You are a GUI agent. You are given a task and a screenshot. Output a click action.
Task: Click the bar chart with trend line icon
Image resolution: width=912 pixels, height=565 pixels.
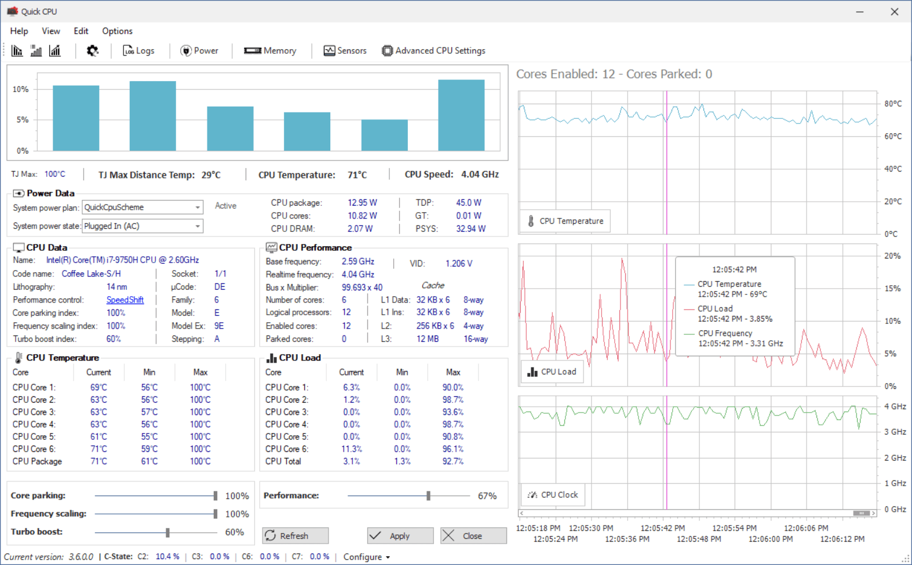click(x=55, y=51)
